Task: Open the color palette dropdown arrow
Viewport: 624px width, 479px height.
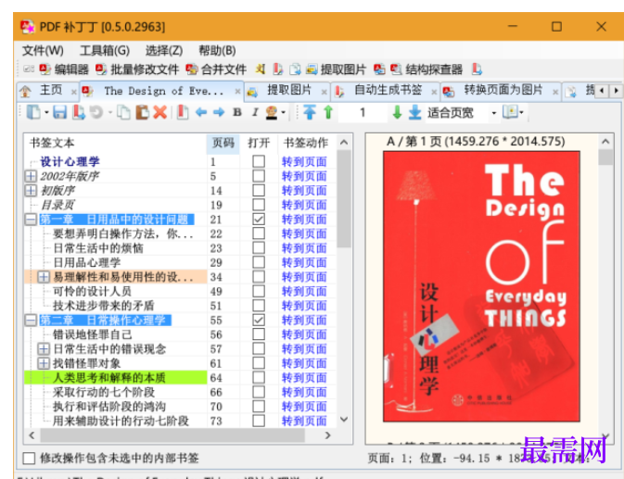Action: coord(284,113)
